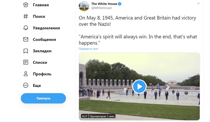210x122 pixels.
Task: Click the Перевести твит link
Action: click(x=89, y=49)
